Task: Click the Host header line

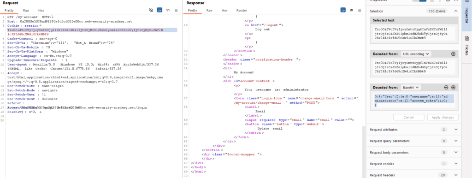Action: [x=70, y=21]
